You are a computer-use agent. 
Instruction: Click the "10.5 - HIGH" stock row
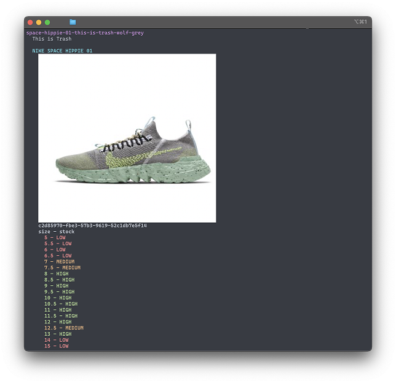61,304
